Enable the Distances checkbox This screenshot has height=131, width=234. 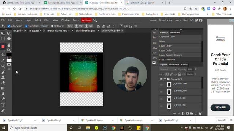(x=52, y=26)
